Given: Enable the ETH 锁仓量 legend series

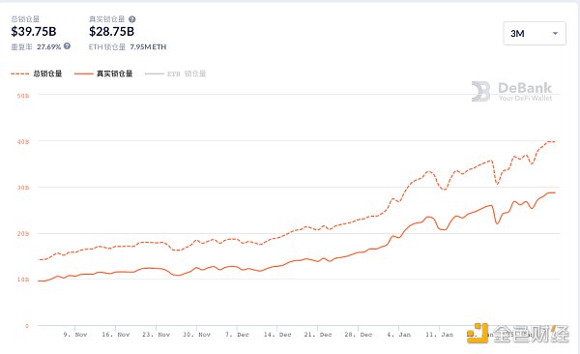Looking at the screenshot, I should click(175, 74).
